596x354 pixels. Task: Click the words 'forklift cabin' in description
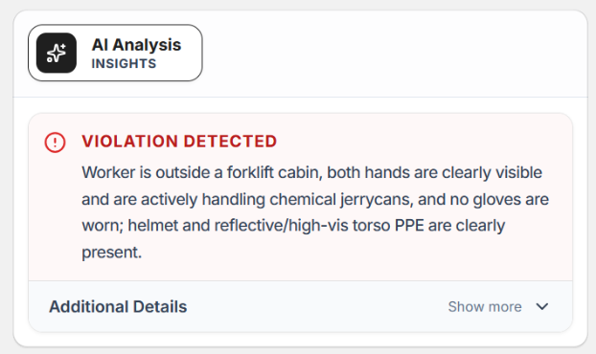click(275, 172)
